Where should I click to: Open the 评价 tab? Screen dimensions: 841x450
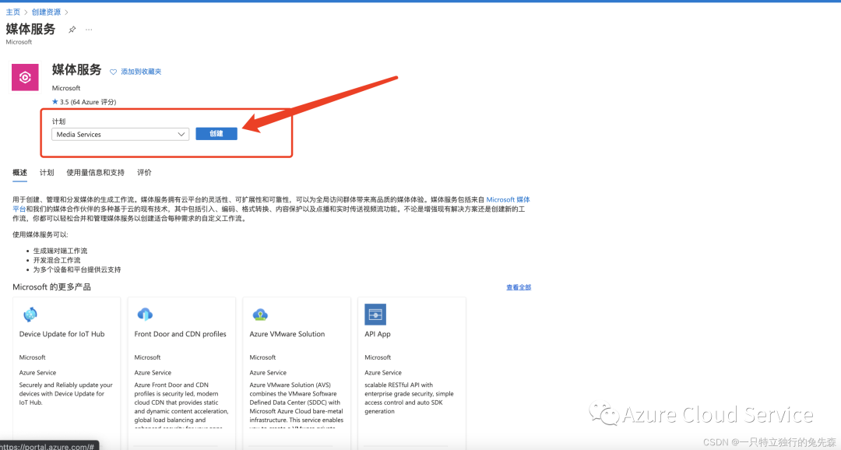144,173
